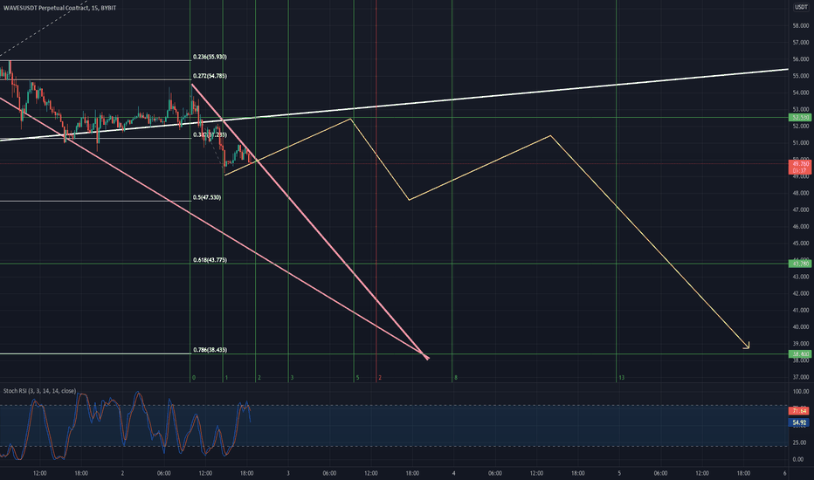
Task: Select the 0.618(43.775) Fibonacci level label
Action: (x=210, y=260)
